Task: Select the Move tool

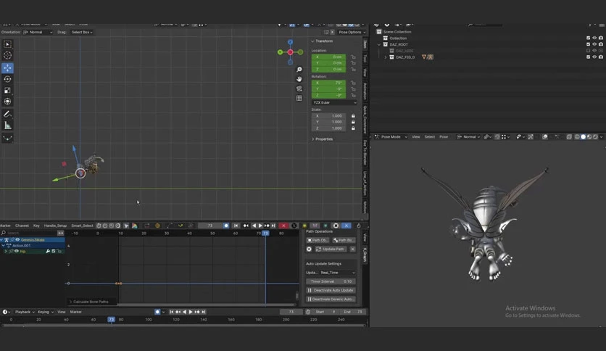Action: point(7,68)
